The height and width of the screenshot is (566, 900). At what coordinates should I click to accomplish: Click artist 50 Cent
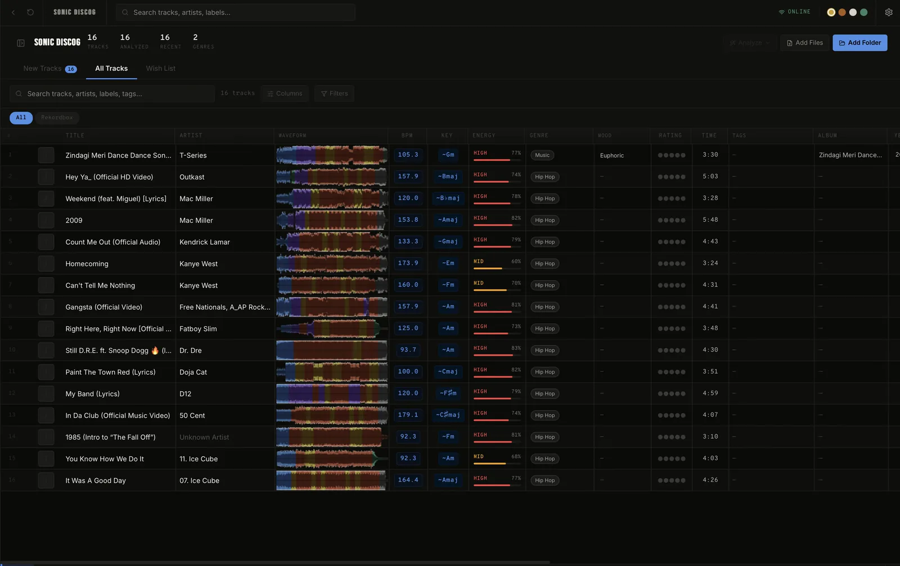pos(192,415)
